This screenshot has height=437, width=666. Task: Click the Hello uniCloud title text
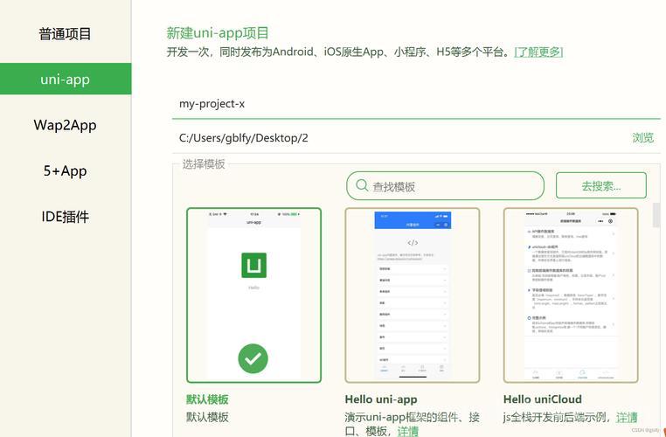(543, 399)
